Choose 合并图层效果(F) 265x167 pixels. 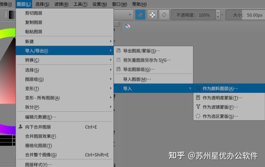(65, 136)
